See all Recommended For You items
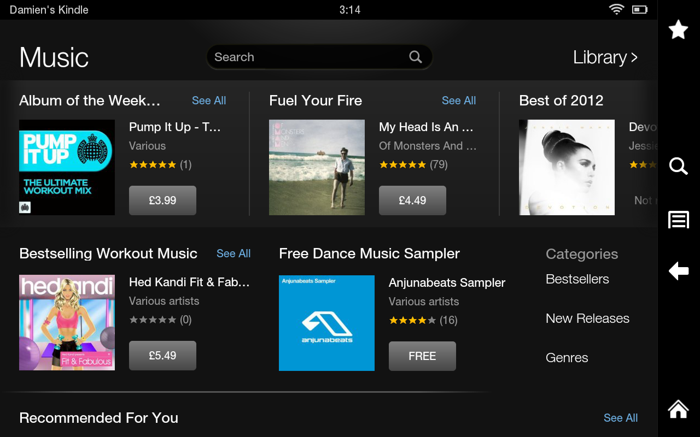The image size is (700, 437). (621, 418)
